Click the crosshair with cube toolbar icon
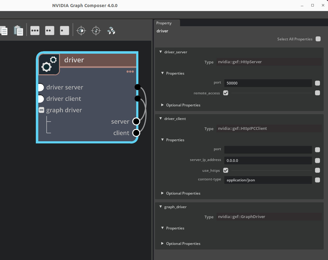 click(81, 31)
